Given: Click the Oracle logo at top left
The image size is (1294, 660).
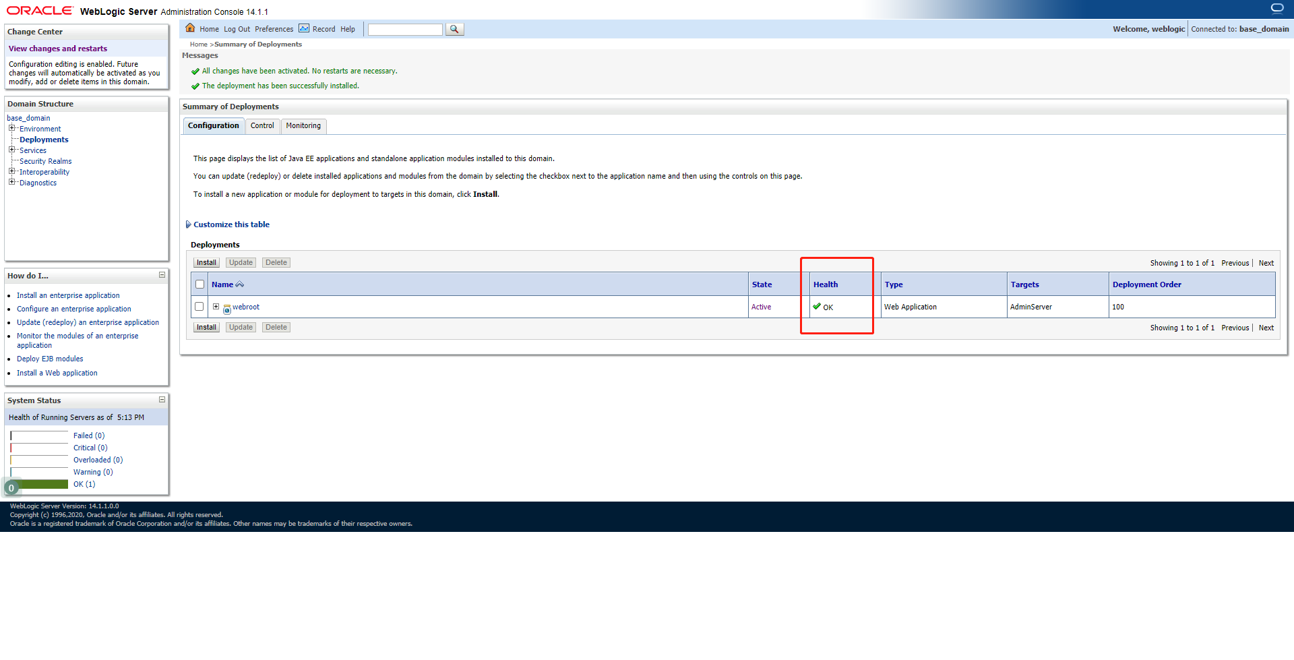Looking at the screenshot, I should pos(40,10).
